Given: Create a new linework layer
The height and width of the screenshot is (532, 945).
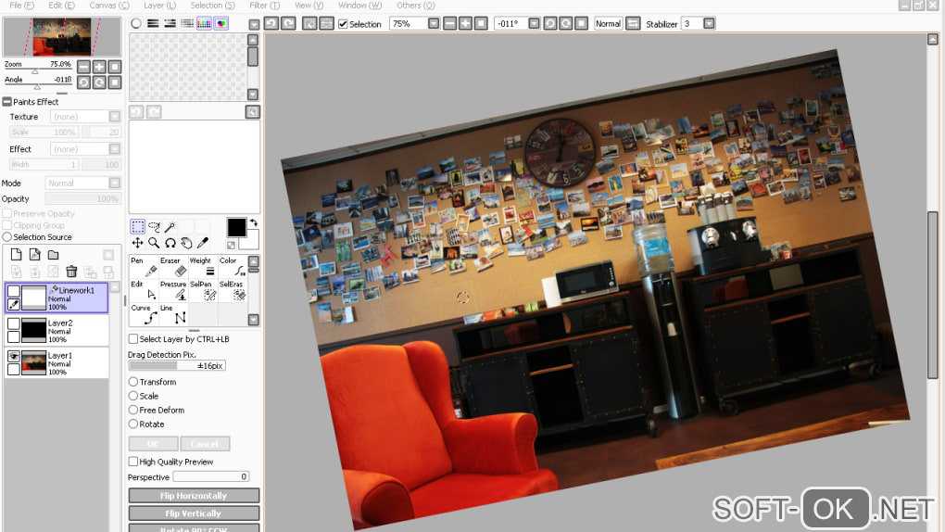Looking at the screenshot, I should pos(35,254).
